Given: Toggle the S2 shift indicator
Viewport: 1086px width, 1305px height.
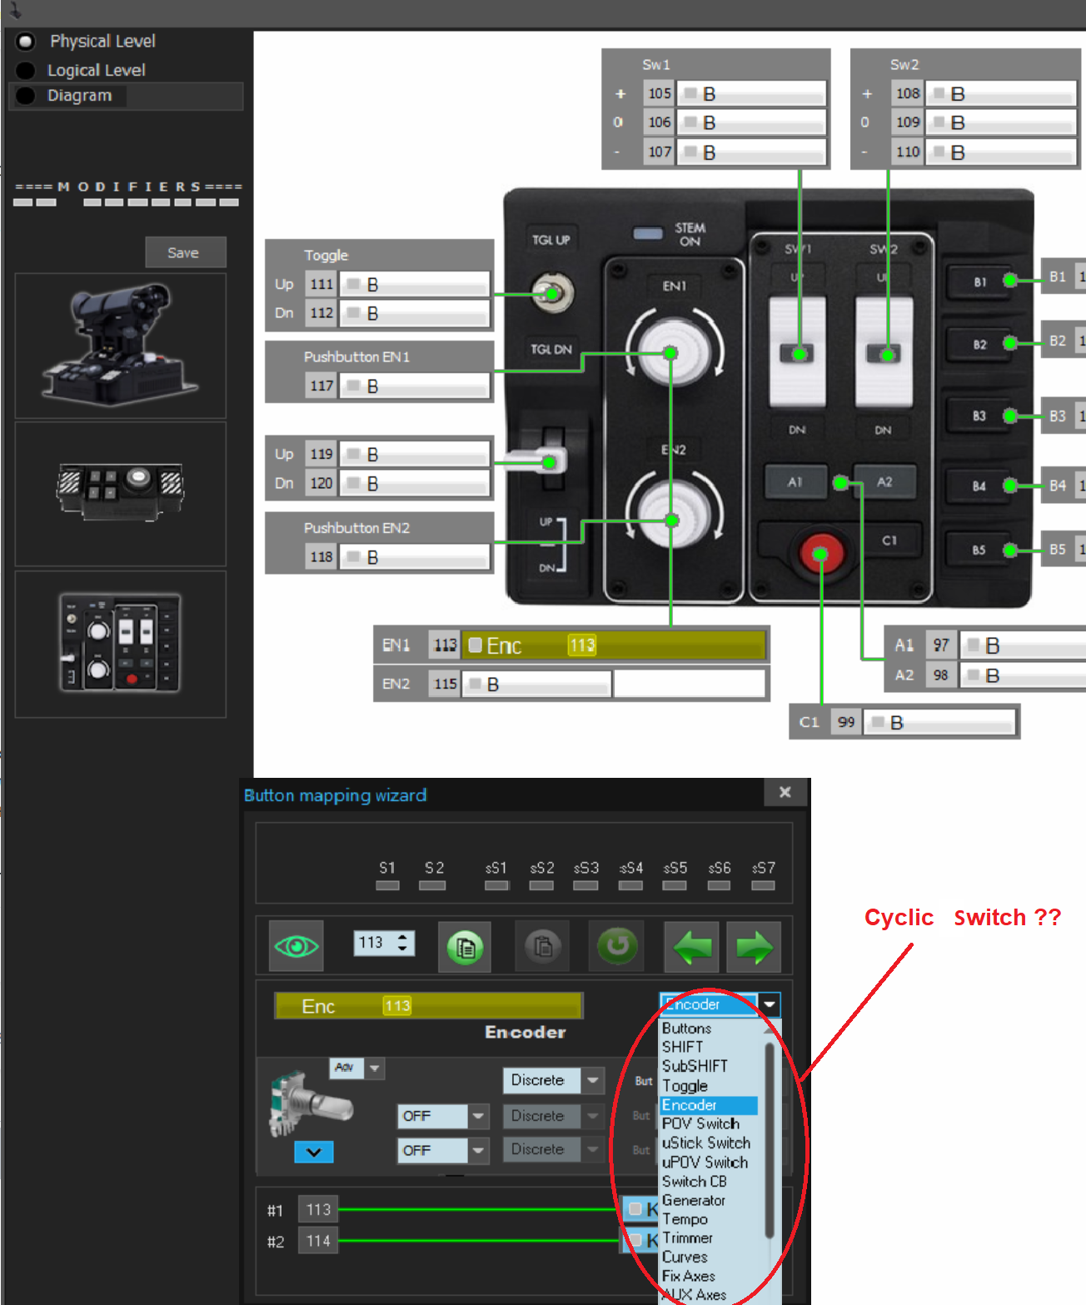Looking at the screenshot, I should [x=432, y=885].
